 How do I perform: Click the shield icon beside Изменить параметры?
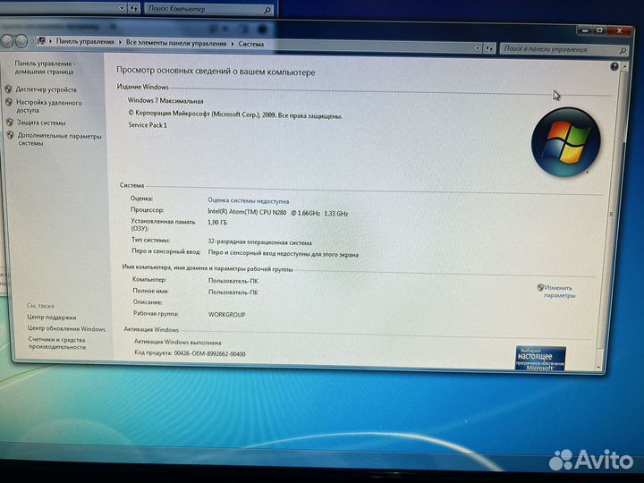click(540, 287)
